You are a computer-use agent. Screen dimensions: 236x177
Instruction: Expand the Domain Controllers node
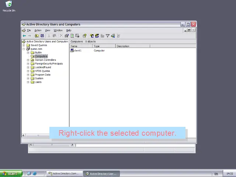click(28, 60)
